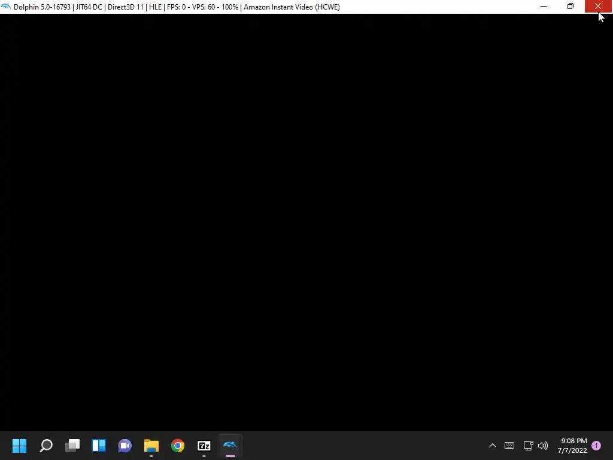Open the Widgets panel icon

pos(99,446)
